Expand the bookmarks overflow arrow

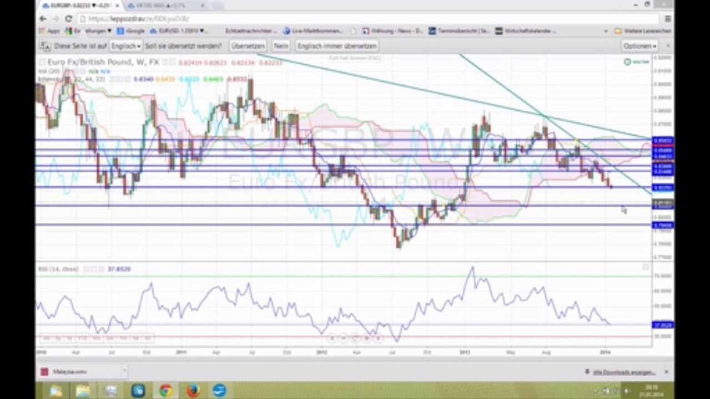point(606,31)
